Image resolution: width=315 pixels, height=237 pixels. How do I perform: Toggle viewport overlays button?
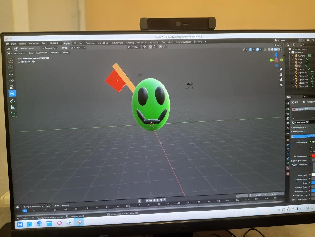tap(257, 49)
